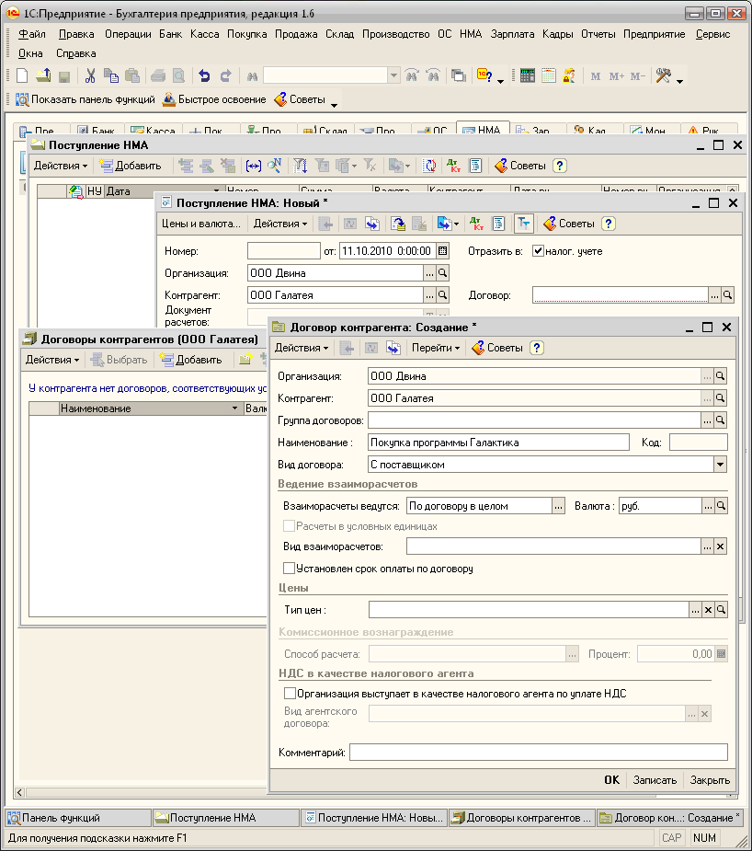Image resolution: width=752 pixels, height=851 pixels.
Task: Click the 1C help icon with question mark
Action: (484, 75)
